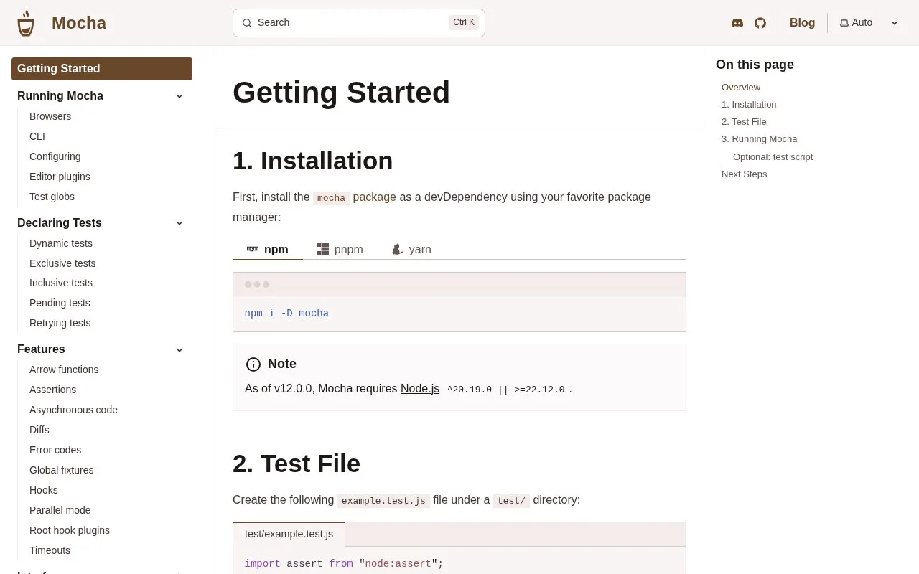Open the CLI sidebar page

point(37,136)
